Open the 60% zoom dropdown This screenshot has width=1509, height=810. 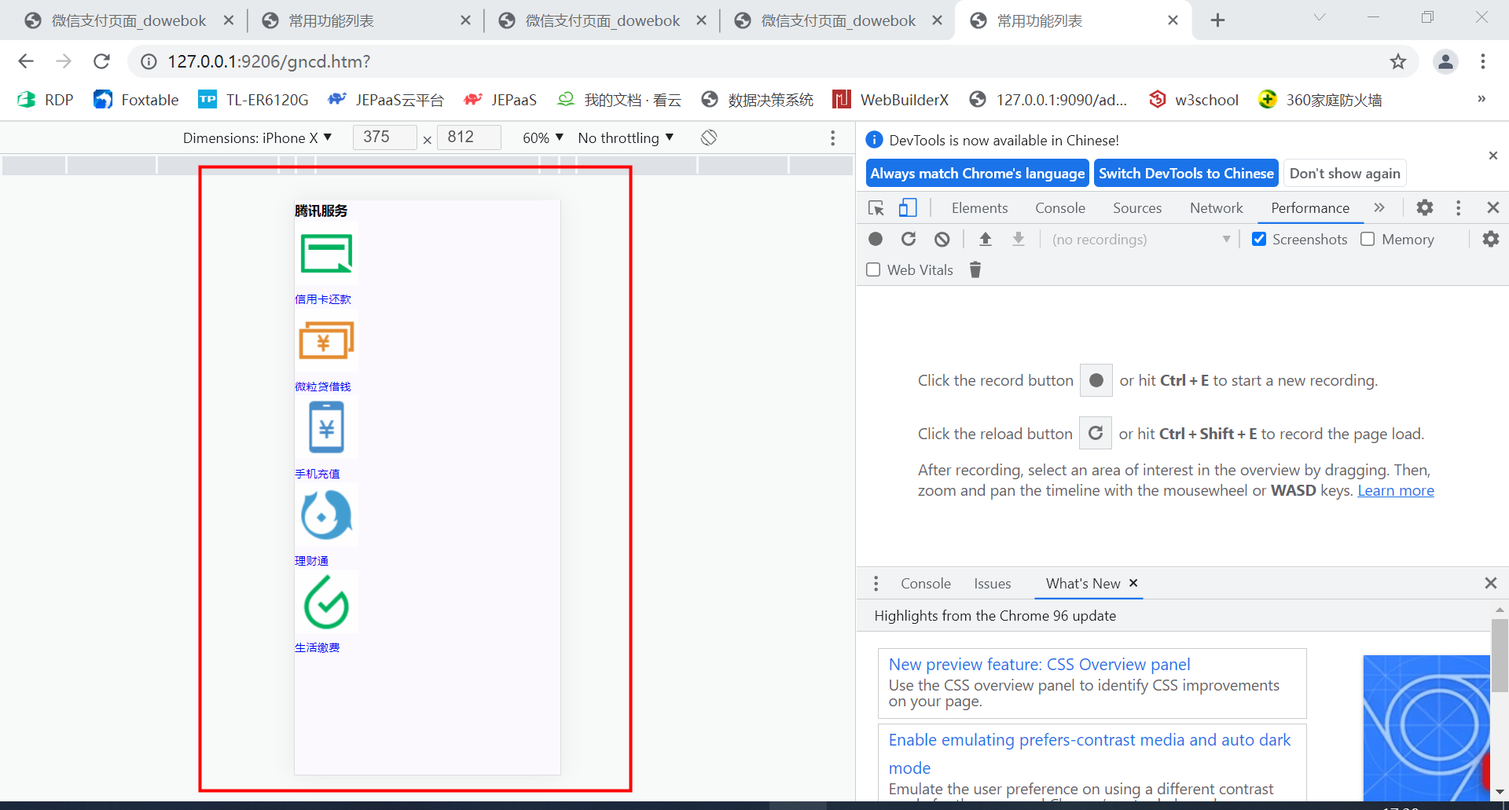(x=543, y=137)
